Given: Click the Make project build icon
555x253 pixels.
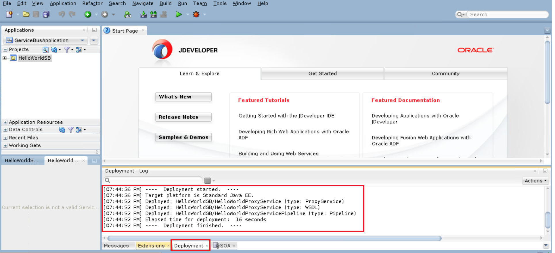Looking at the screenshot, I should pyautogui.click(x=143, y=14).
